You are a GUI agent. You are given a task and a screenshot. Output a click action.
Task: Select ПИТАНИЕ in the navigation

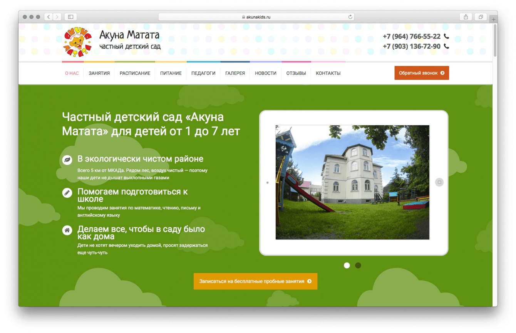pyautogui.click(x=171, y=73)
